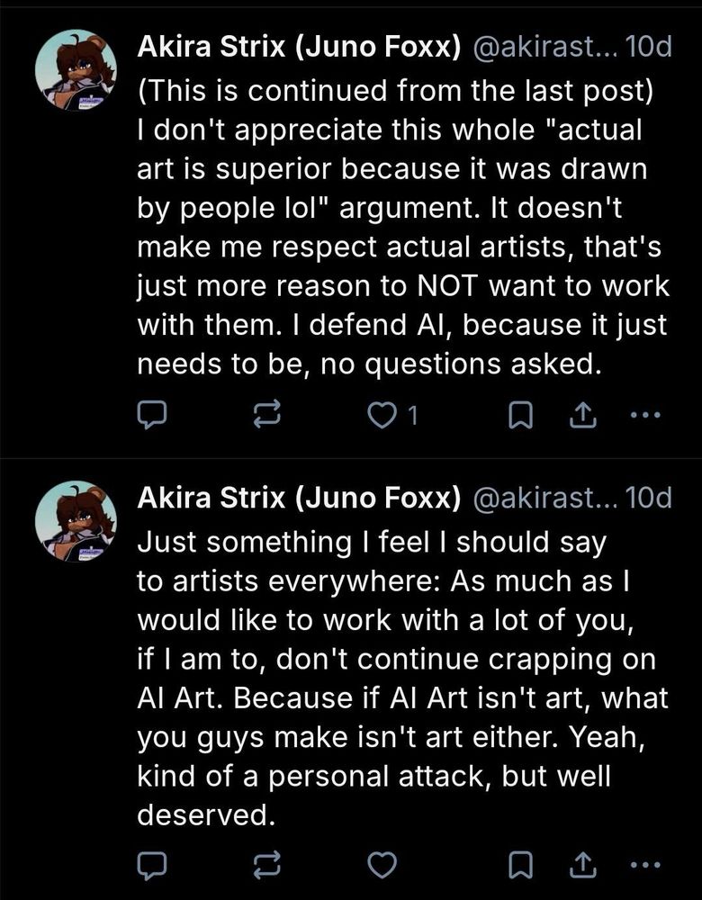Like the second post
Viewport: 702px width, 900px height.
point(384,863)
